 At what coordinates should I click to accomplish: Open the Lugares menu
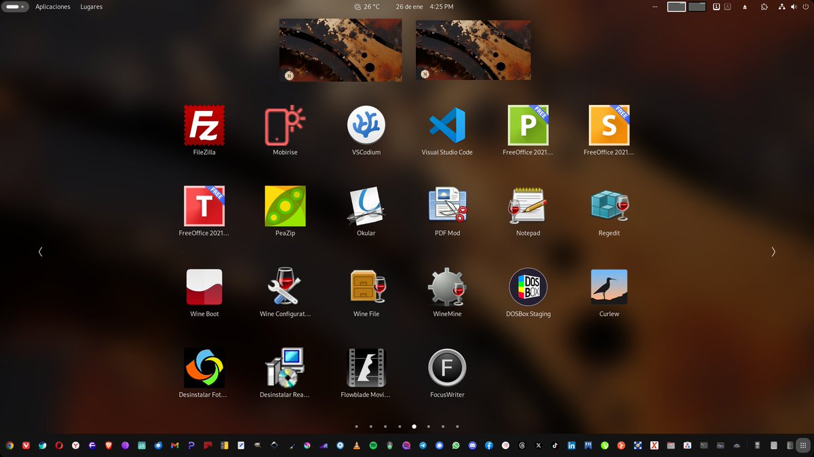92,7
